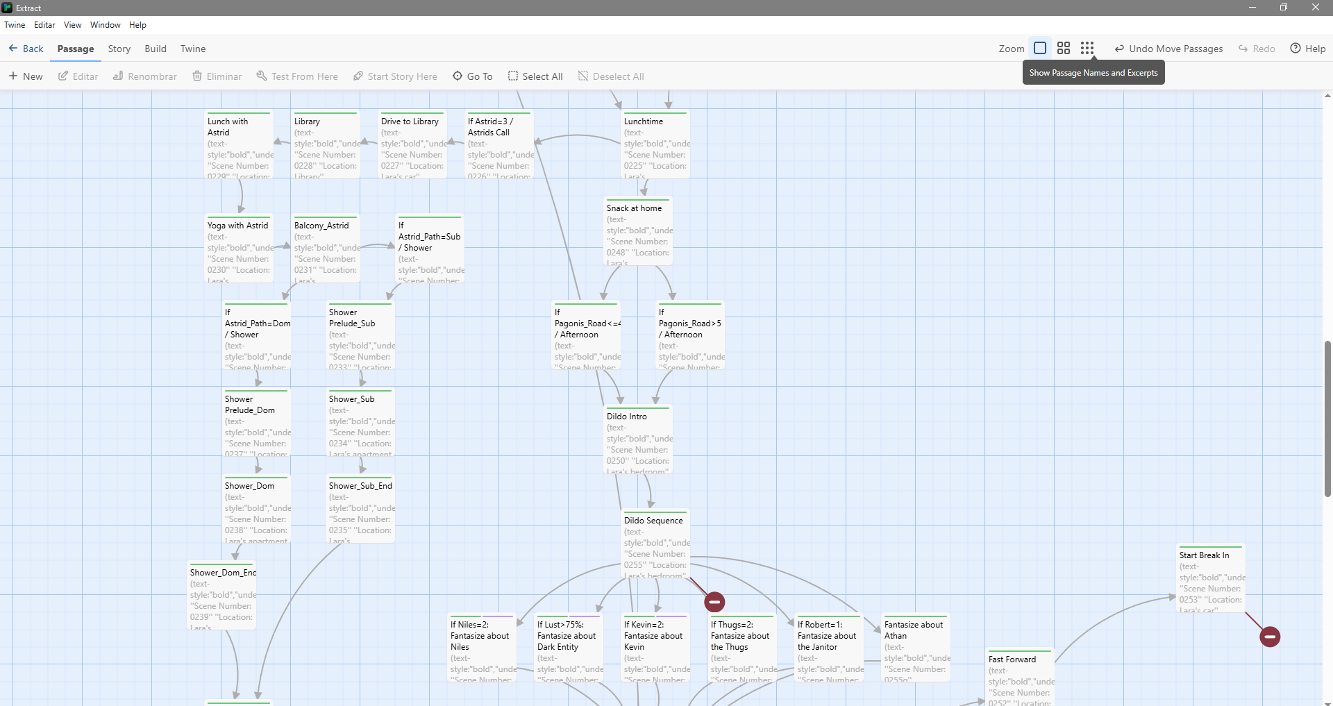Select the If Astrid=3 / Astrids Call passage
Screen dimensions: 1333x706
click(x=499, y=144)
